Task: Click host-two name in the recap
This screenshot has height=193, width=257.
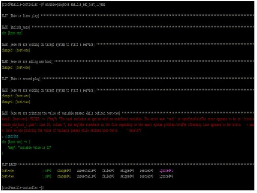Action: pyautogui.click(x=8, y=177)
